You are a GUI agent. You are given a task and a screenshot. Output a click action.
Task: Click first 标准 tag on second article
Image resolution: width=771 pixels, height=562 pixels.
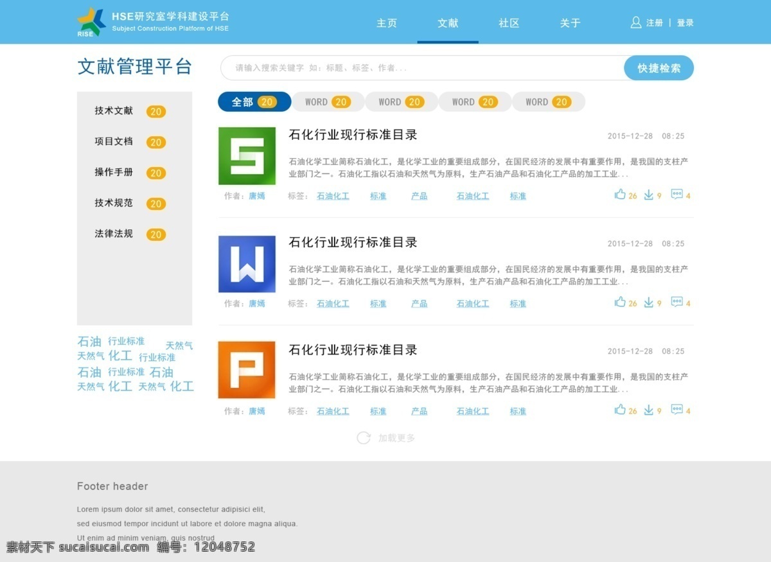pyautogui.click(x=378, y=304)
